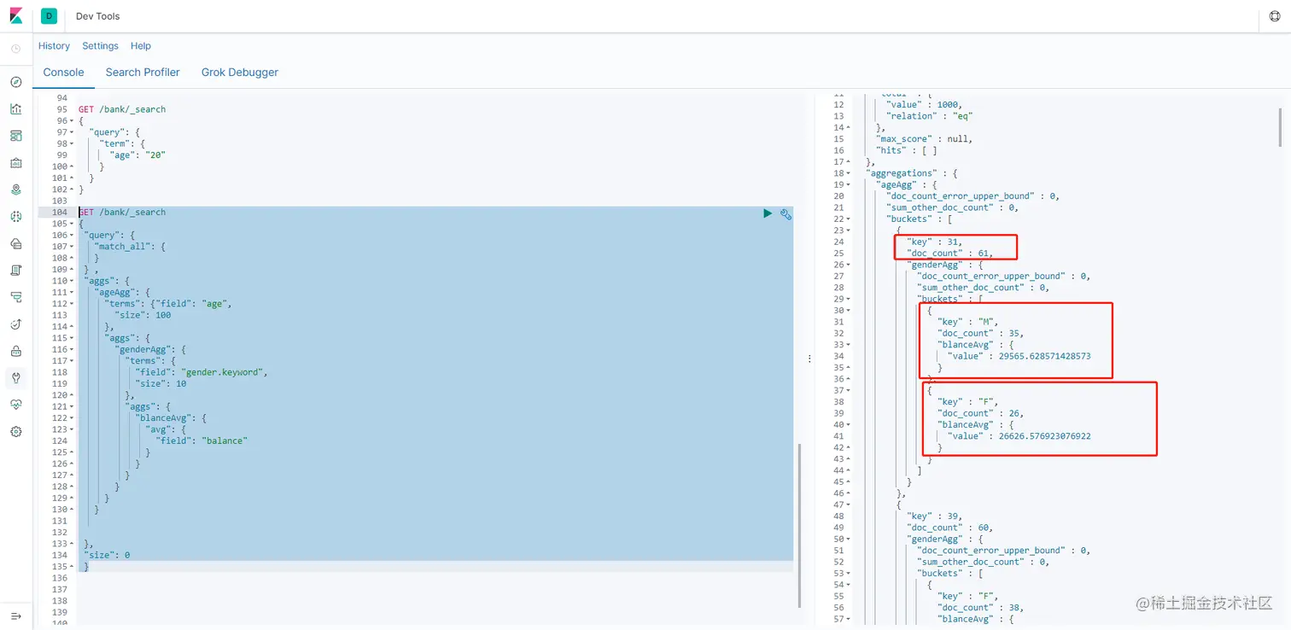
Task: Collapse the buckets array at output line 22
Action: pyautogui.click(x=847, y=219)
